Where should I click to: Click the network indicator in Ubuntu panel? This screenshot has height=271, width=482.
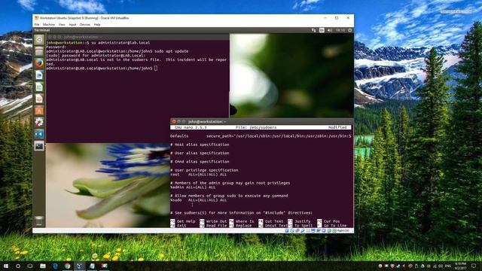(x=313, y=30)
